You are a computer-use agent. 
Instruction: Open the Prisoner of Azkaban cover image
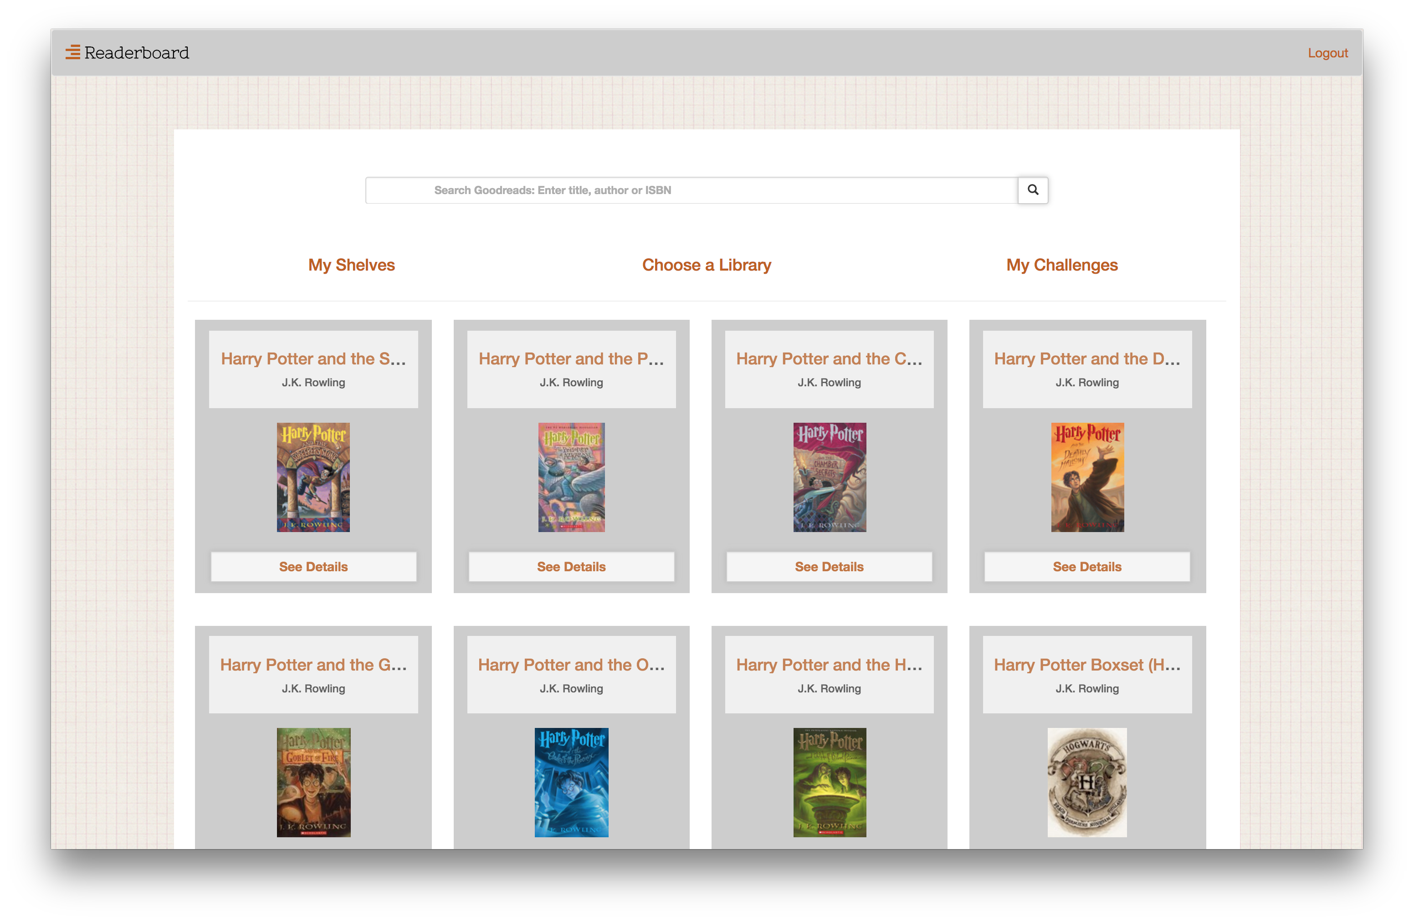[571, 477]
